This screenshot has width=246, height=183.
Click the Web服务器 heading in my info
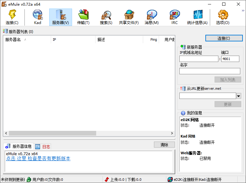point(191,153)
